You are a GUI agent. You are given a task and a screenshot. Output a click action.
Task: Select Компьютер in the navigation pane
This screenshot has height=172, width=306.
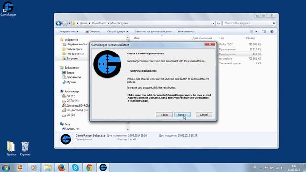[x=71, y=91]
